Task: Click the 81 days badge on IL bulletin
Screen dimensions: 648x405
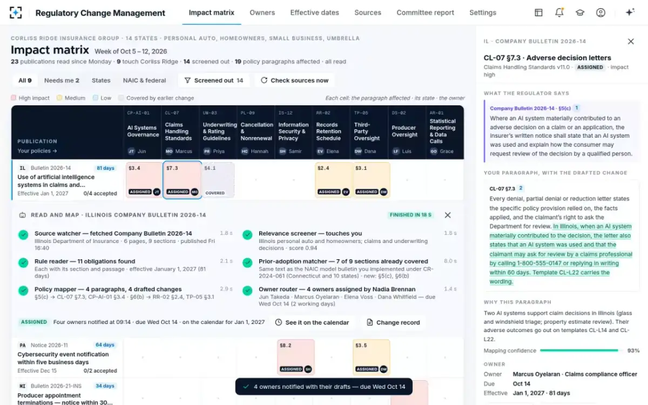Action: pyautogui.click(x=105, y=168)
